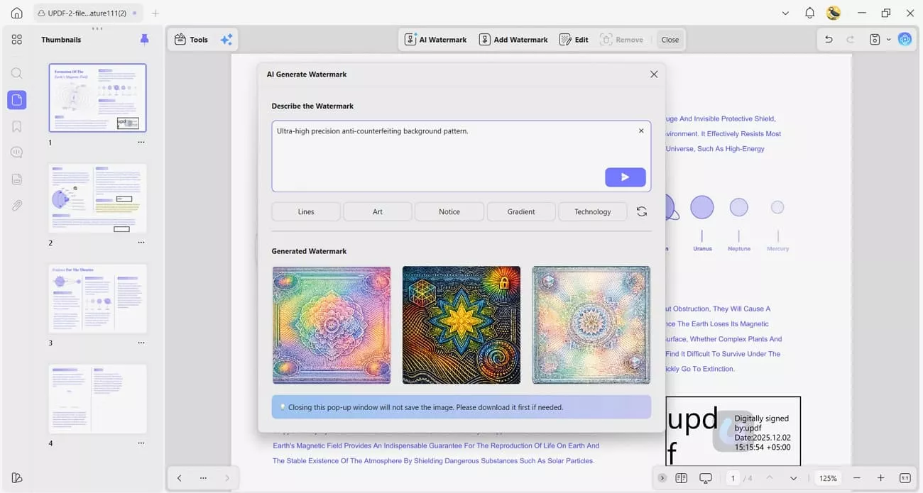
Task: Open the Comments panel in the sidebar
Action: [x=16, y=152]
